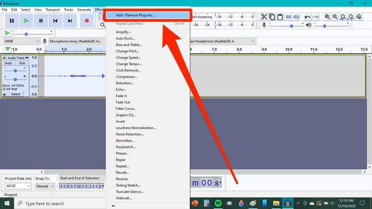Click the Zoom In magnifier icon
The height and width of the screenshot is (209, 372).
click(327, 17)
